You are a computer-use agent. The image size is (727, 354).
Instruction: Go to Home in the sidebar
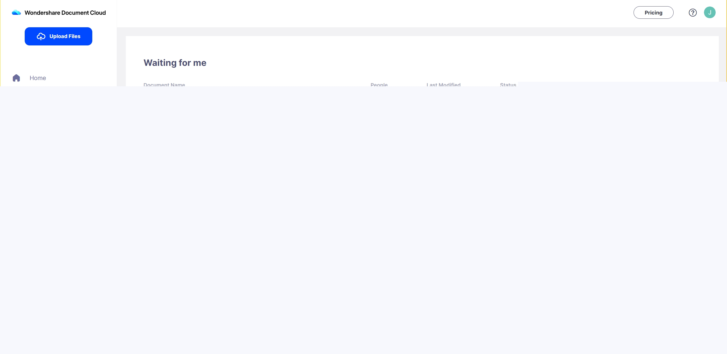pyautogui.click(x=38, y=78)
